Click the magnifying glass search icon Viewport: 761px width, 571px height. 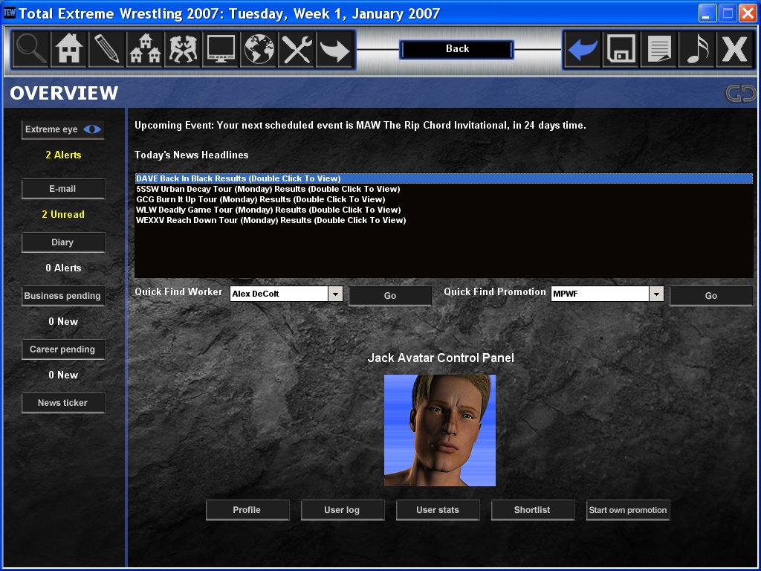click(31, 50)
